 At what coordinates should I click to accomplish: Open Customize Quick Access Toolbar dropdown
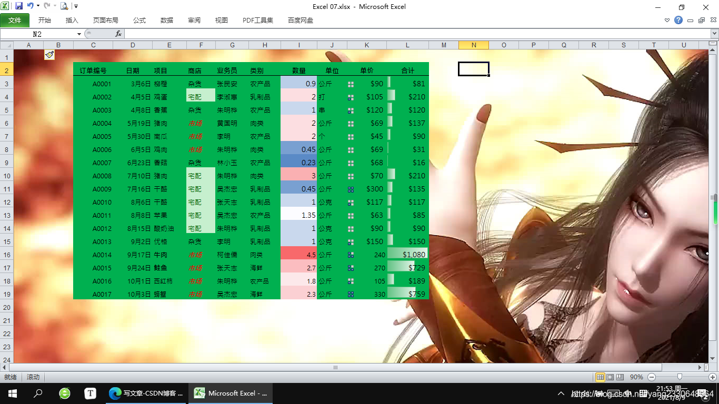tap(76, 6)
